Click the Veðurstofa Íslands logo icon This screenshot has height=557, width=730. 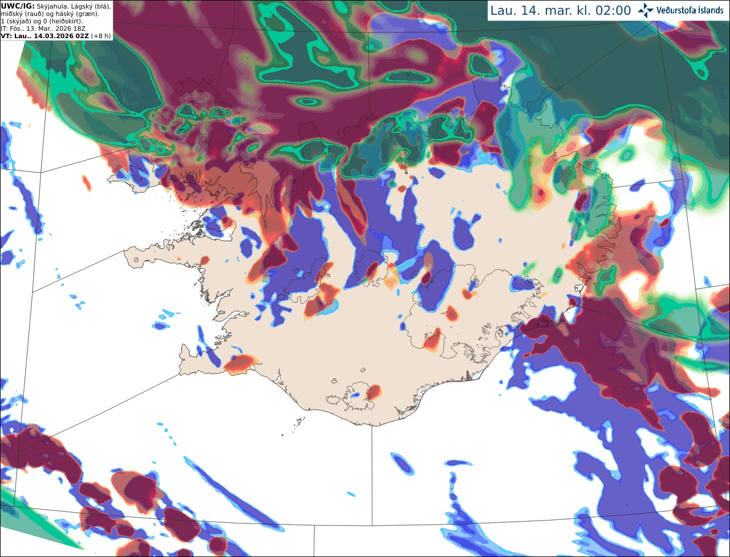tap(646, 10)
